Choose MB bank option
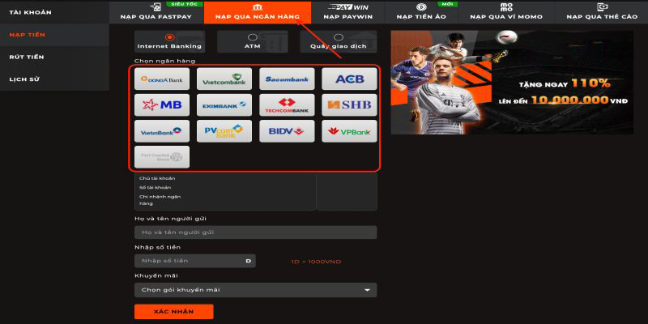The width and height of the screenshot is (648, 324). tap(162, 104)
